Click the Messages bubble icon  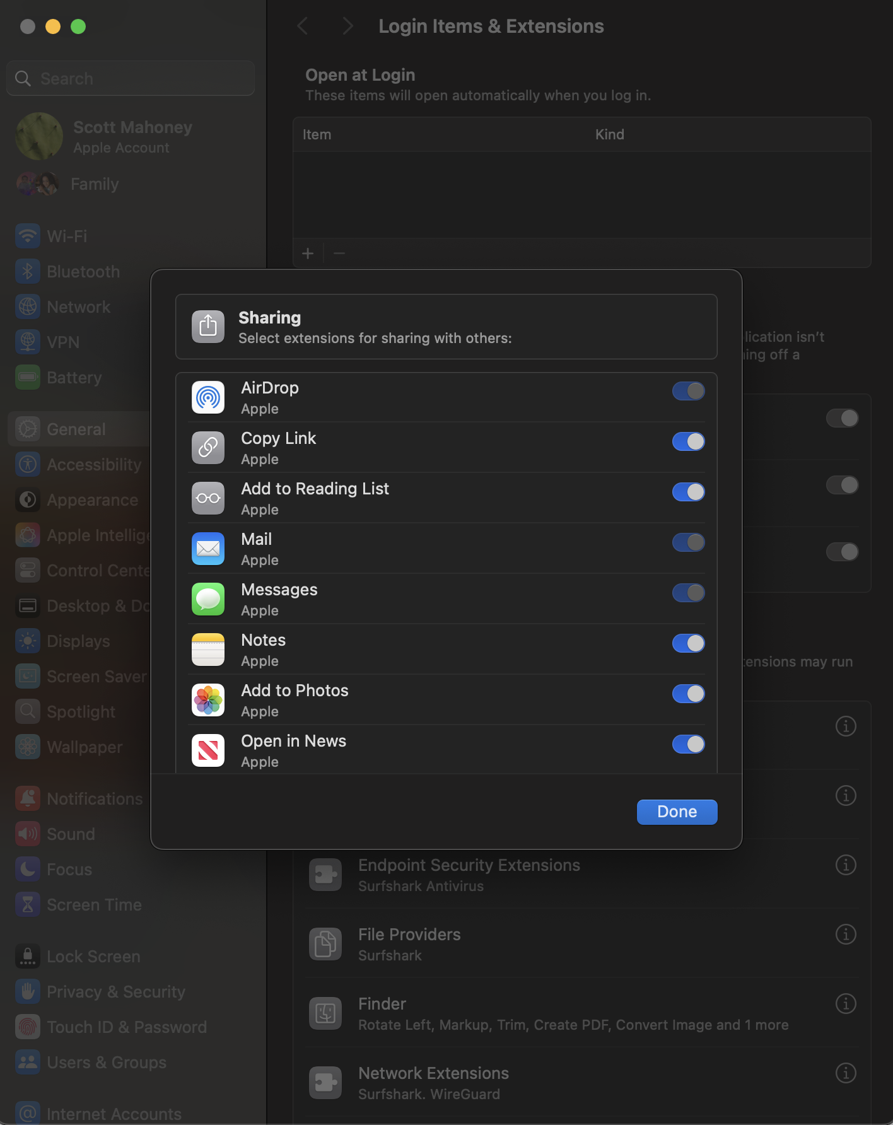208,599
